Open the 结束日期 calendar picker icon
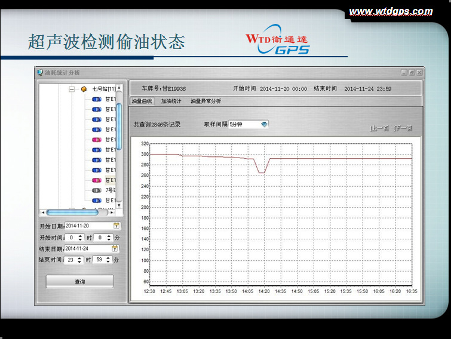The width and height of the screenshot is (451, 339). [115, 248]
